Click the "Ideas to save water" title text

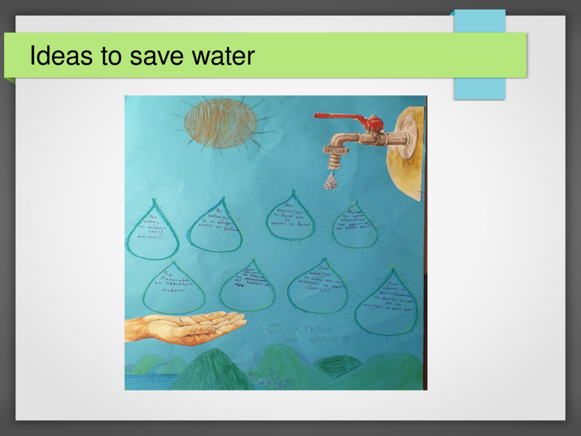coord(142,56)
